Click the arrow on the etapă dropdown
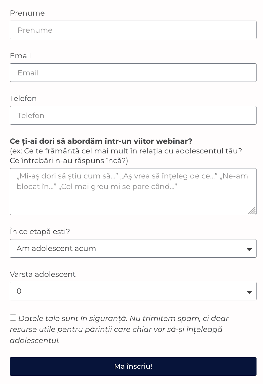 tap(249, 249)
